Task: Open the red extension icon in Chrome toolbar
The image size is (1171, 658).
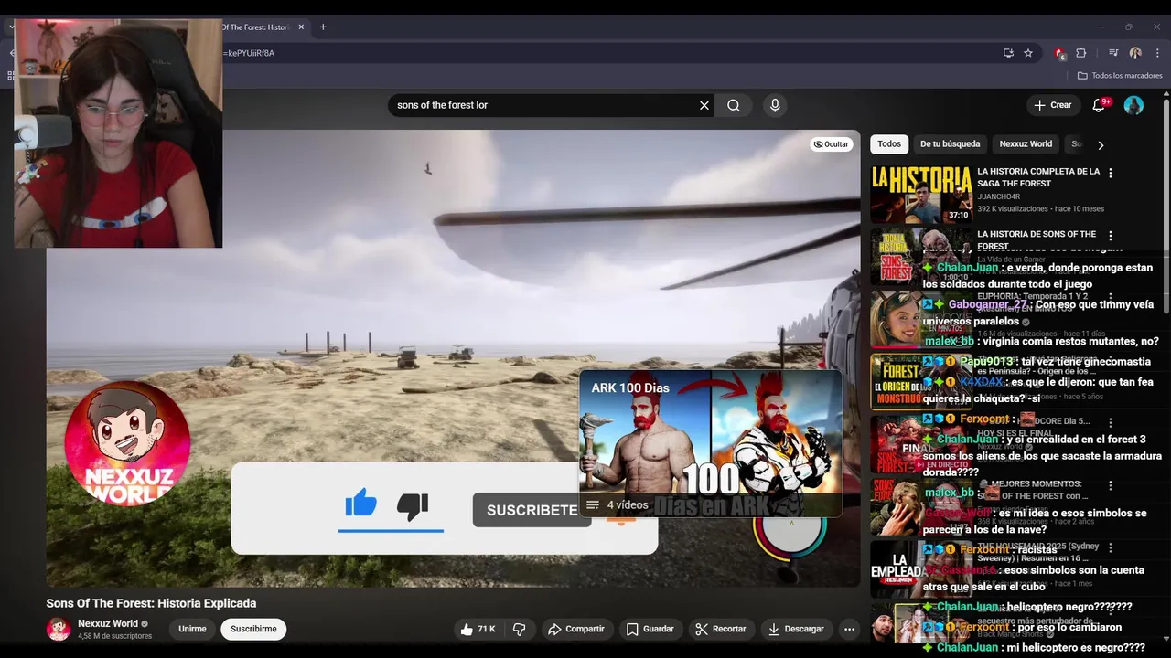Action: pyautogui.click(x=1059, y=53)
